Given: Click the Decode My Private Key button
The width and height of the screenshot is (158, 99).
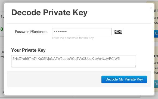Looking at the screenshot, I should point(124,79).
